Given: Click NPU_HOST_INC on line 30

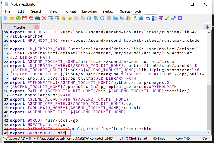Looking at the screenshot, I should coord(42,40).
